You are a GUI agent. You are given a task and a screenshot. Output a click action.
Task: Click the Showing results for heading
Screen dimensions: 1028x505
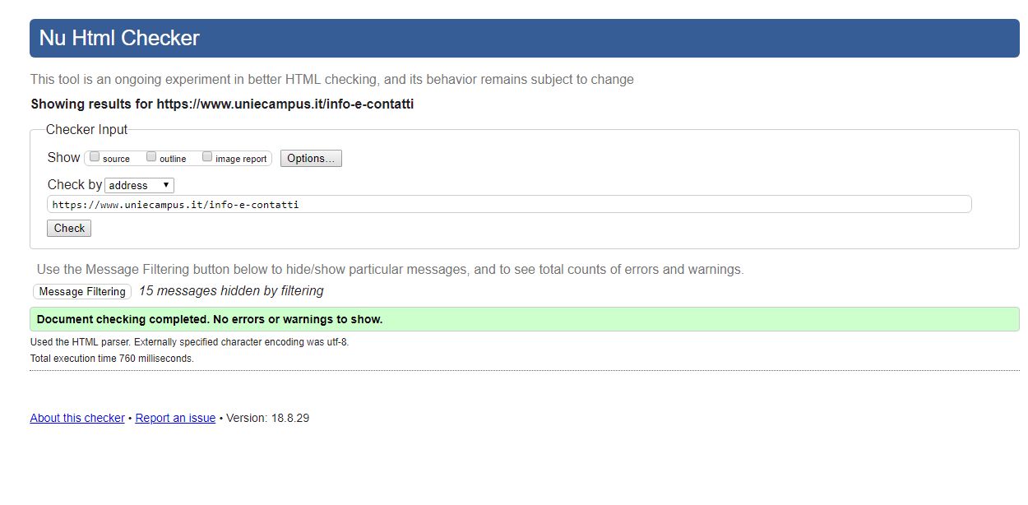[222, 104]
